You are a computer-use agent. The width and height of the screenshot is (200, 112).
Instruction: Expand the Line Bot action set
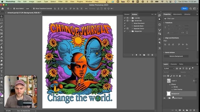(x=130, y=18)
